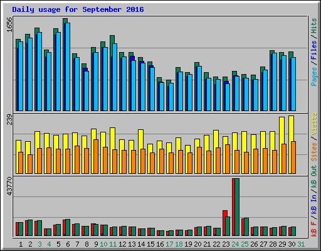Click the orange sites bar above day 9
This screenshot has width=321, height=251.
click(96, 156)
